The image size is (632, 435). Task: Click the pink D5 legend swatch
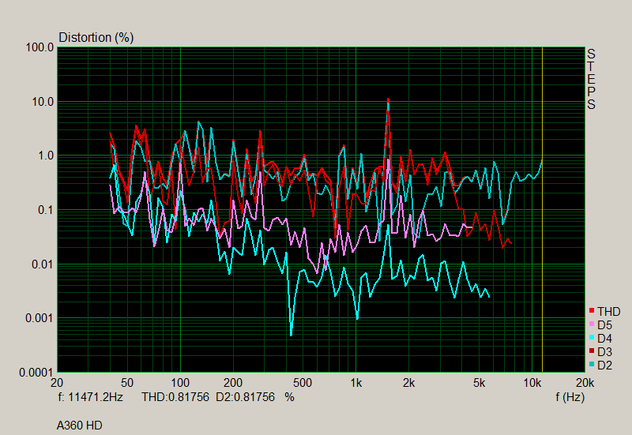click(x=591, y=324)
